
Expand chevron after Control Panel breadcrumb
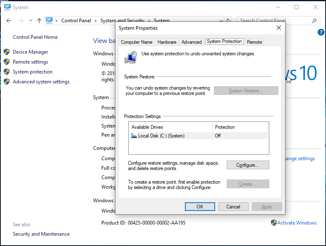(96, 21)
